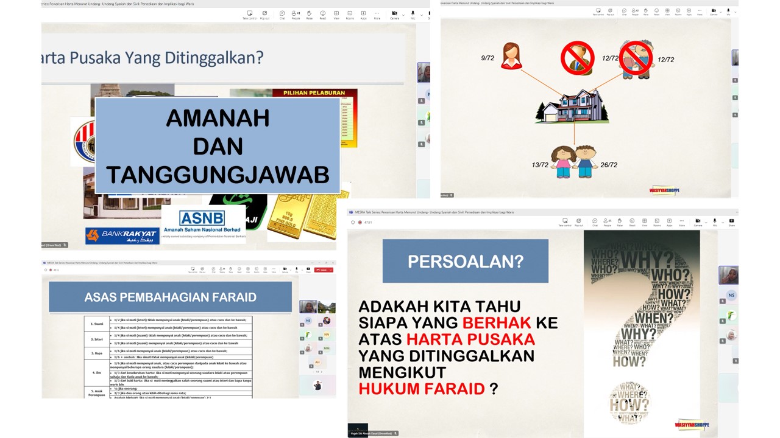Toggle Camera in the Persoalan slide window
This screenshot has height=438, width=780.
click(x=698, y=222)
